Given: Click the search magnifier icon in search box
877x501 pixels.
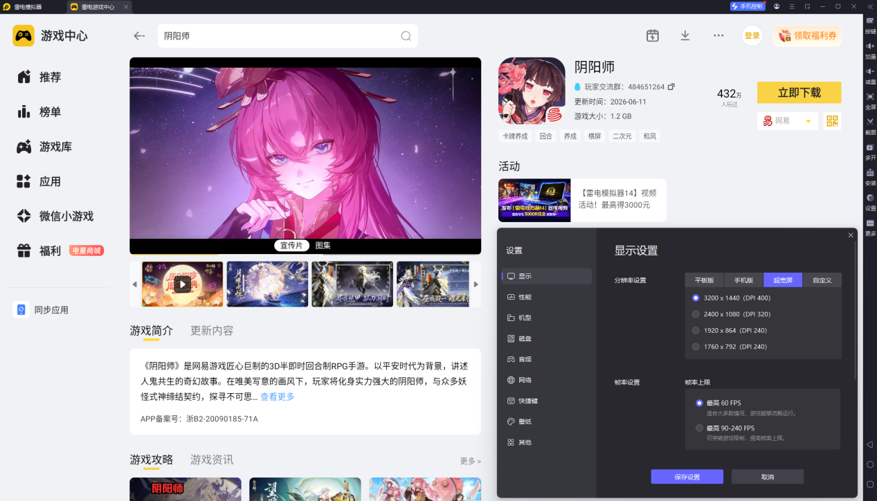Looking at the screenshot, I should pyautogui.click(x=406, y=36).
